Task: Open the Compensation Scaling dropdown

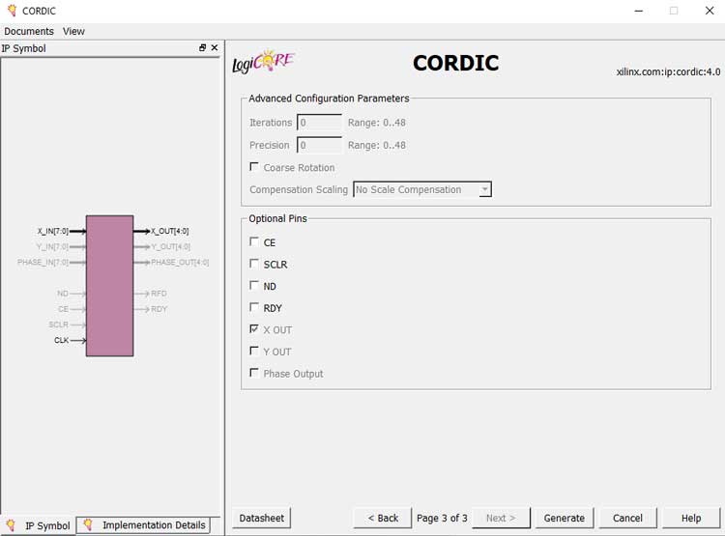Action: (422, 189)
